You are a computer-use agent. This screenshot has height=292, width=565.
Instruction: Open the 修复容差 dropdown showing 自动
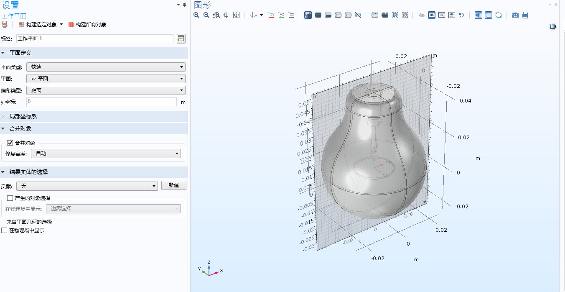(106, 154)
